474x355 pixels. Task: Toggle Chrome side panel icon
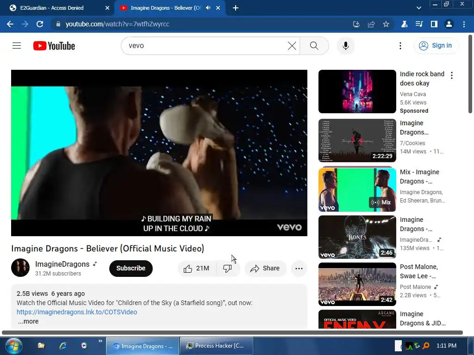[434, 24]
